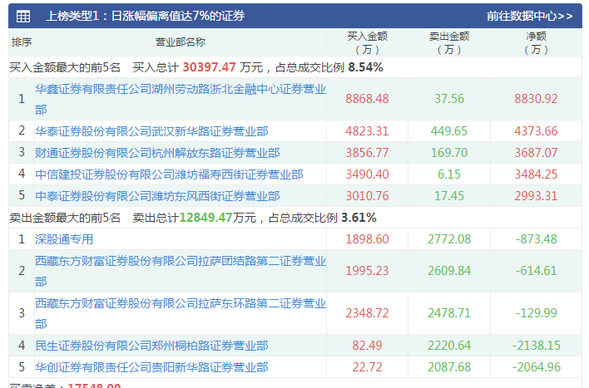Select buy amount 1995.23
589x388 pixels.
[367, 271]
